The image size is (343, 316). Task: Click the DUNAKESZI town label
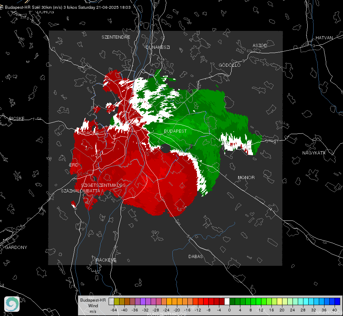click(x=158, y=47)
